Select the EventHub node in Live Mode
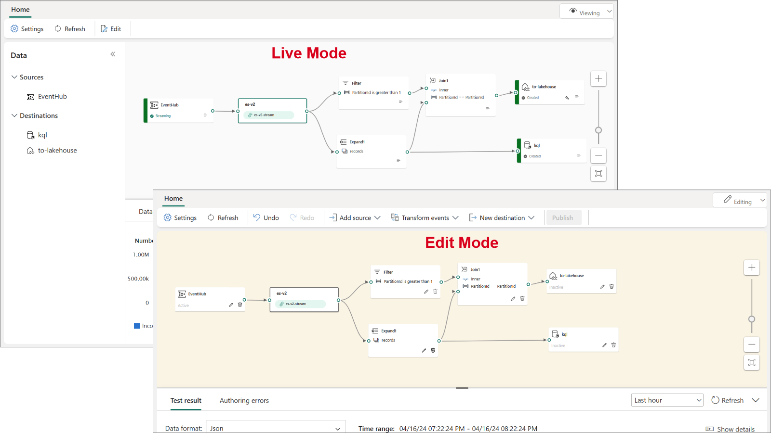 tap(179, 111)
